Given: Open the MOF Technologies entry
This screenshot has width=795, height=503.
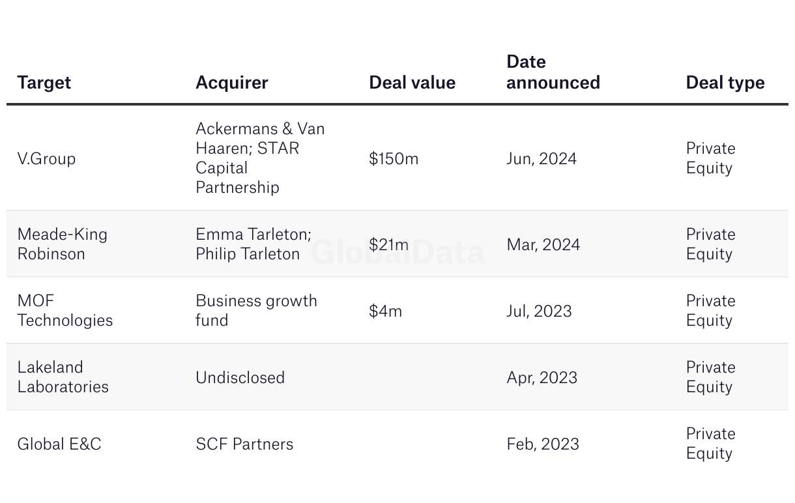Looking at the screenshot, I should click(x=65, y=310).
